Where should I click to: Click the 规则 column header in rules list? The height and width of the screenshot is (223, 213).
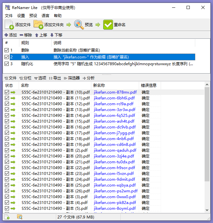click(35, 43)
